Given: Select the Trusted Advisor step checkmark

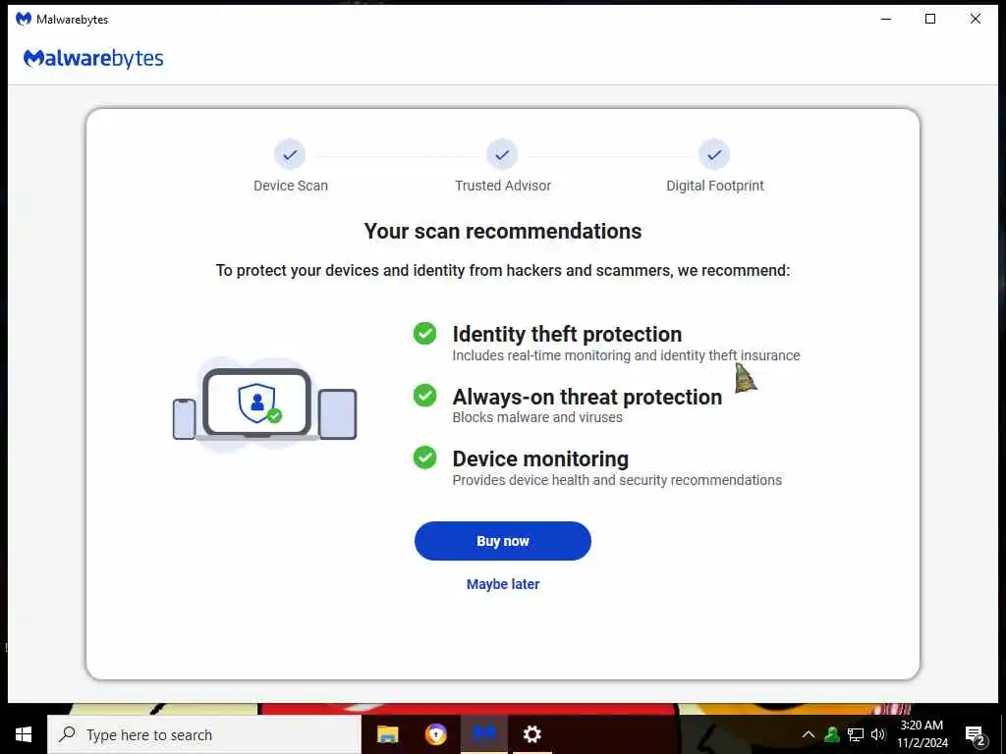Looking at the screenshot, I should pos(502,154).
